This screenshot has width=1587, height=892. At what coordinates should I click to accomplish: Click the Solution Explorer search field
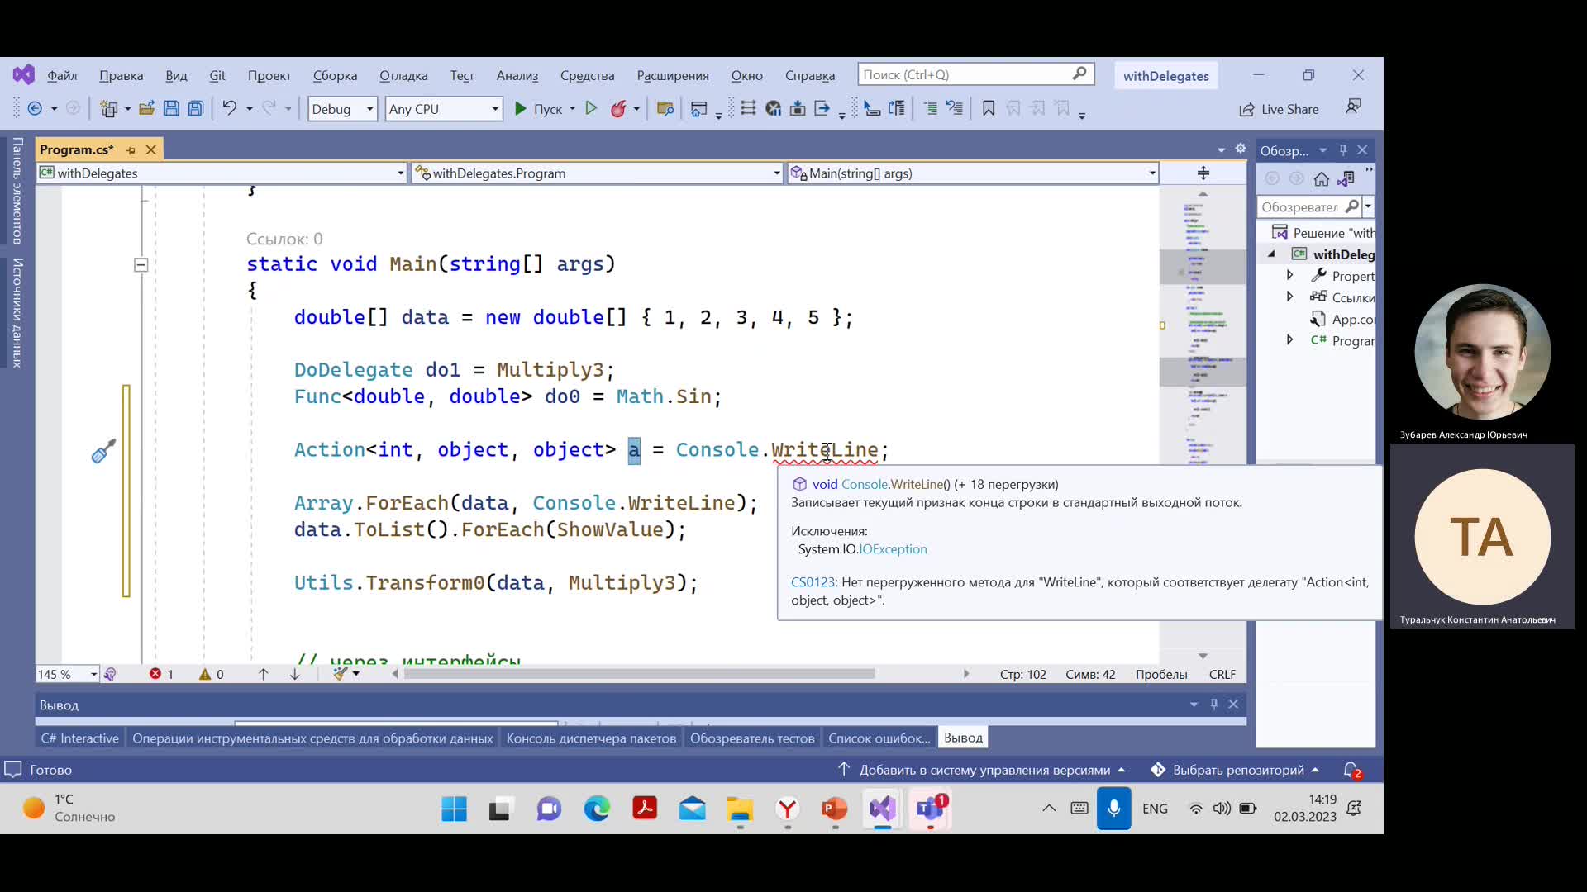tap(1301, 206)
